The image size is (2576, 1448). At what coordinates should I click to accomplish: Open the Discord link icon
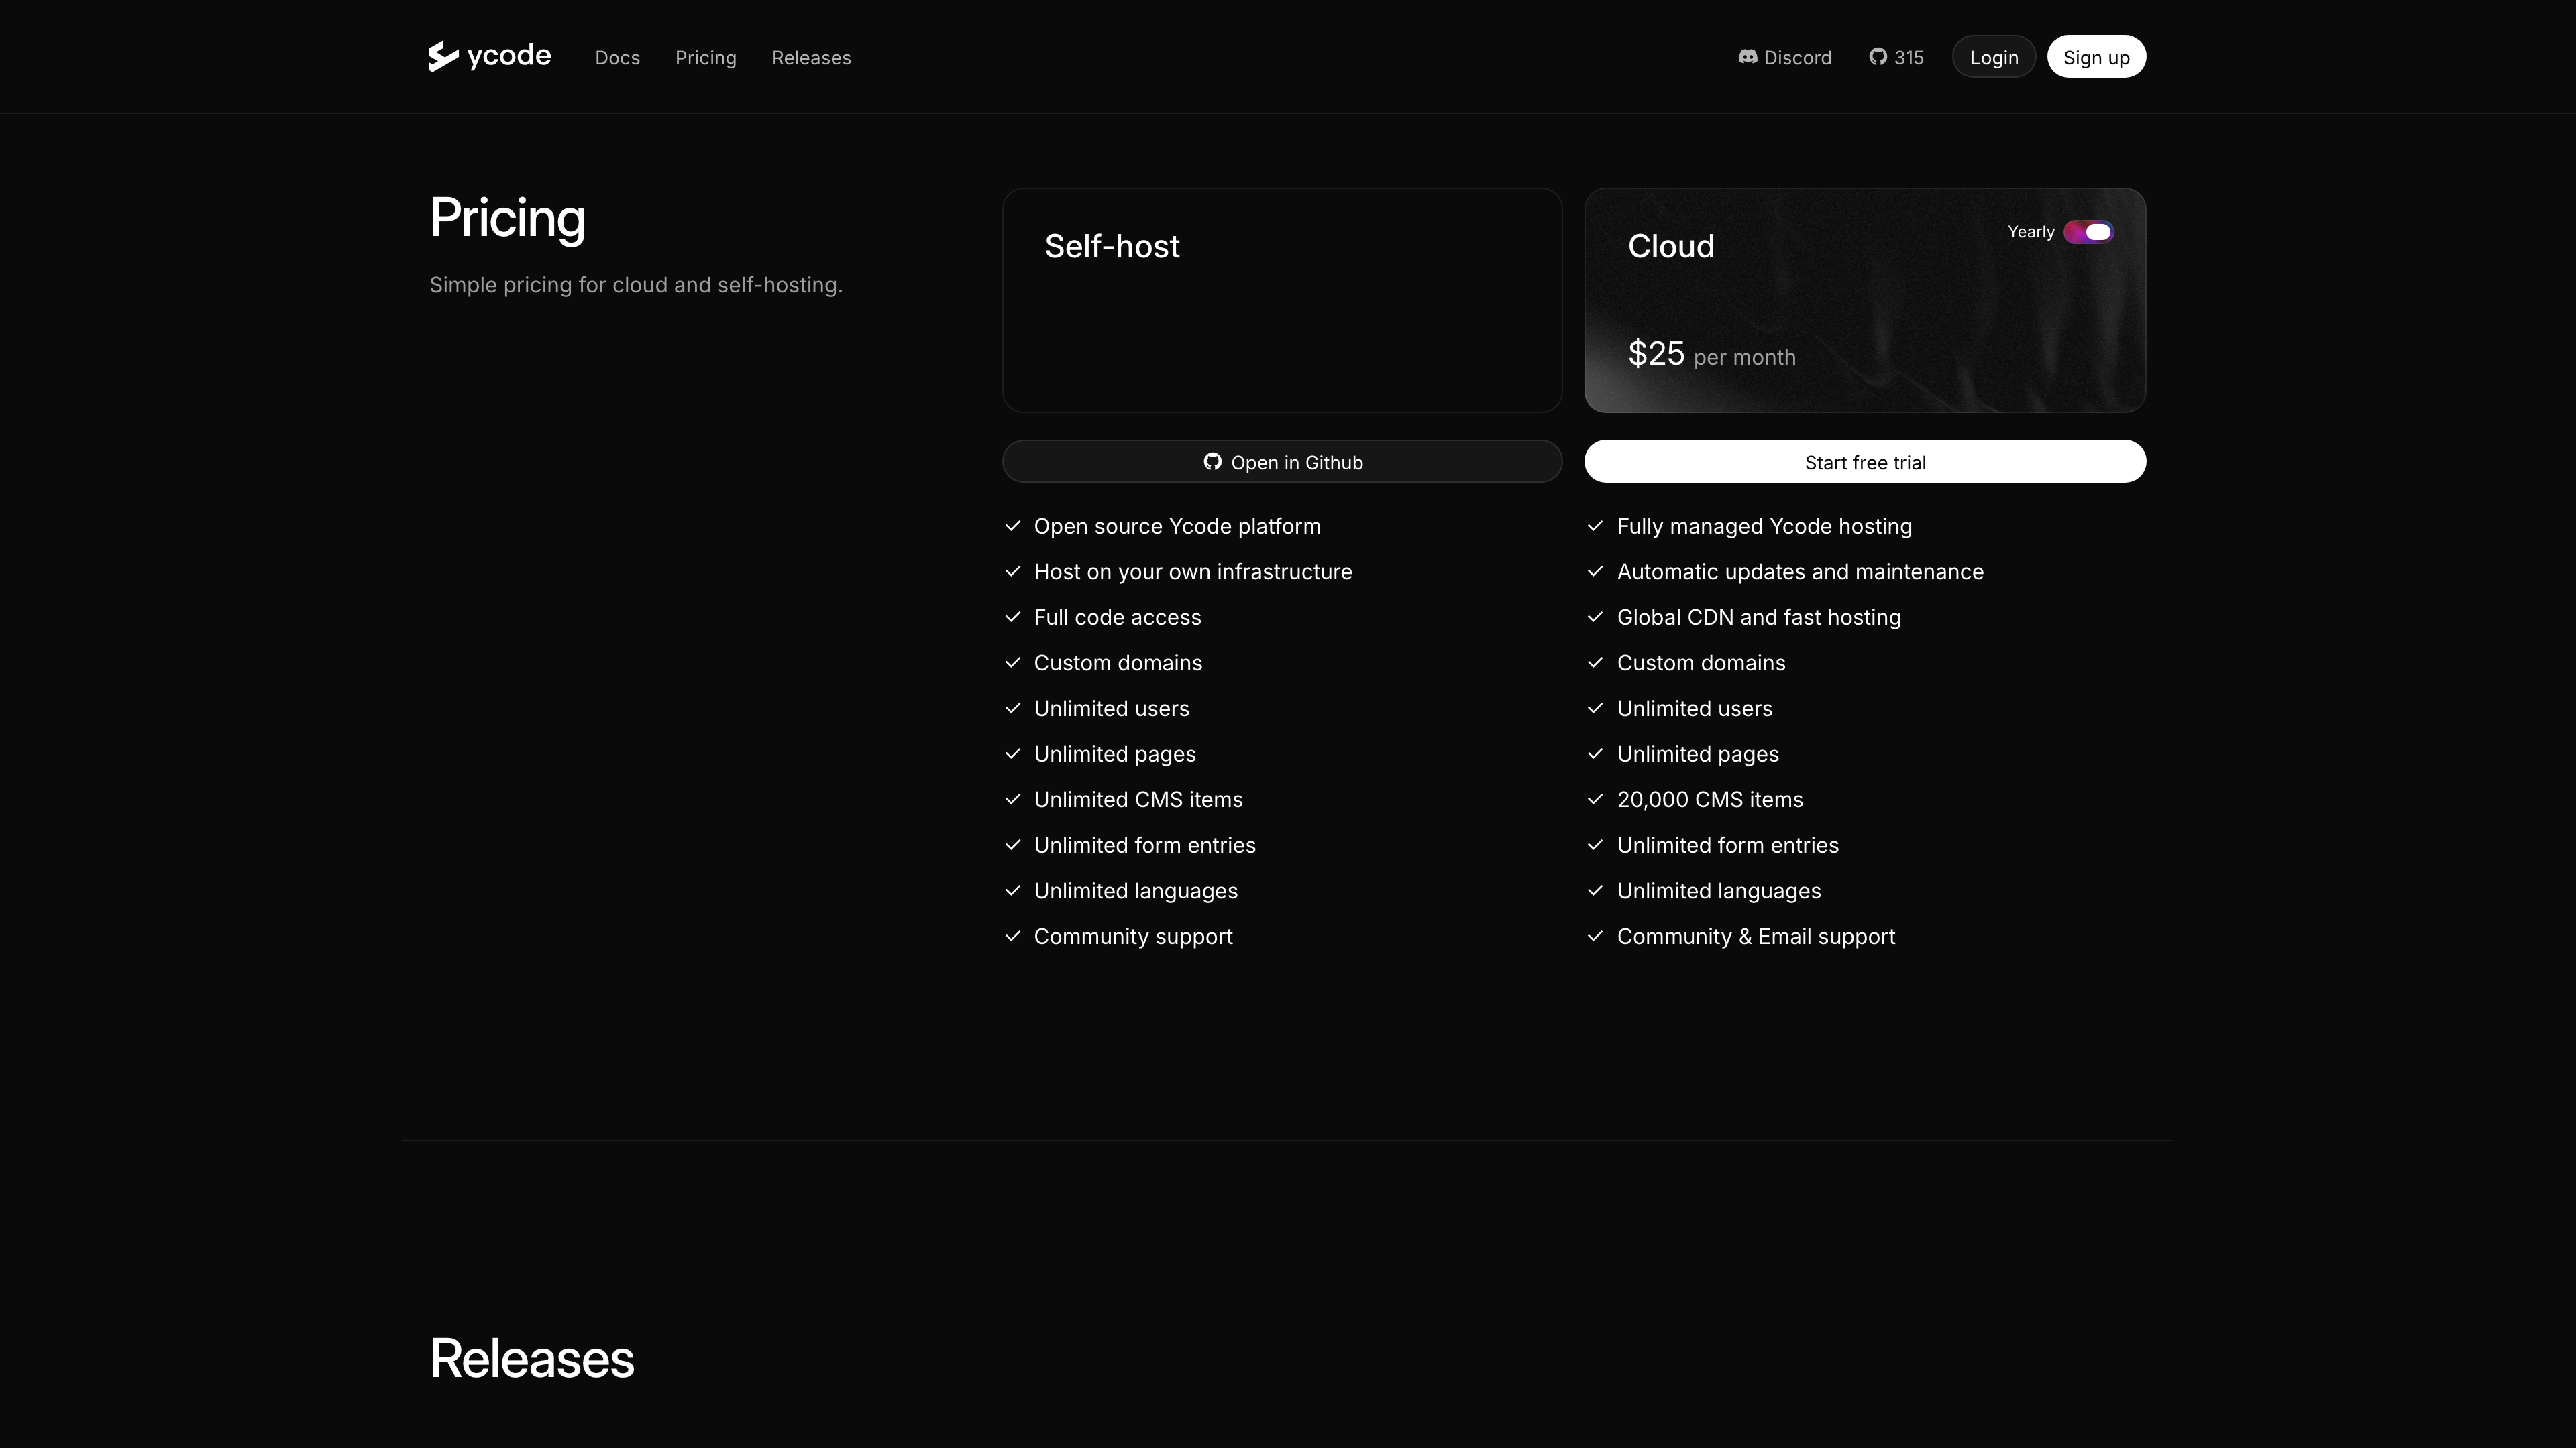1747,57
